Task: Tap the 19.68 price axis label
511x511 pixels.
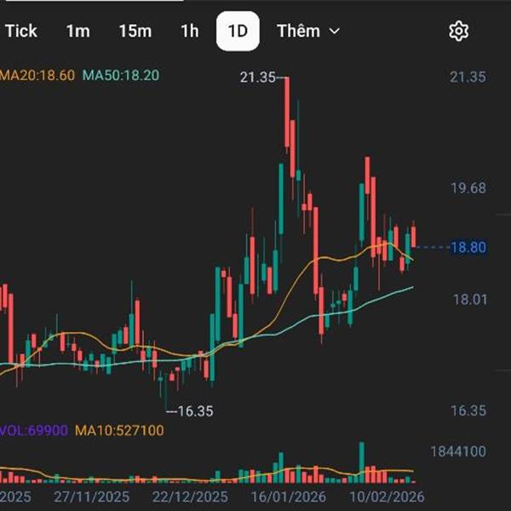Action: coord(468,188)
